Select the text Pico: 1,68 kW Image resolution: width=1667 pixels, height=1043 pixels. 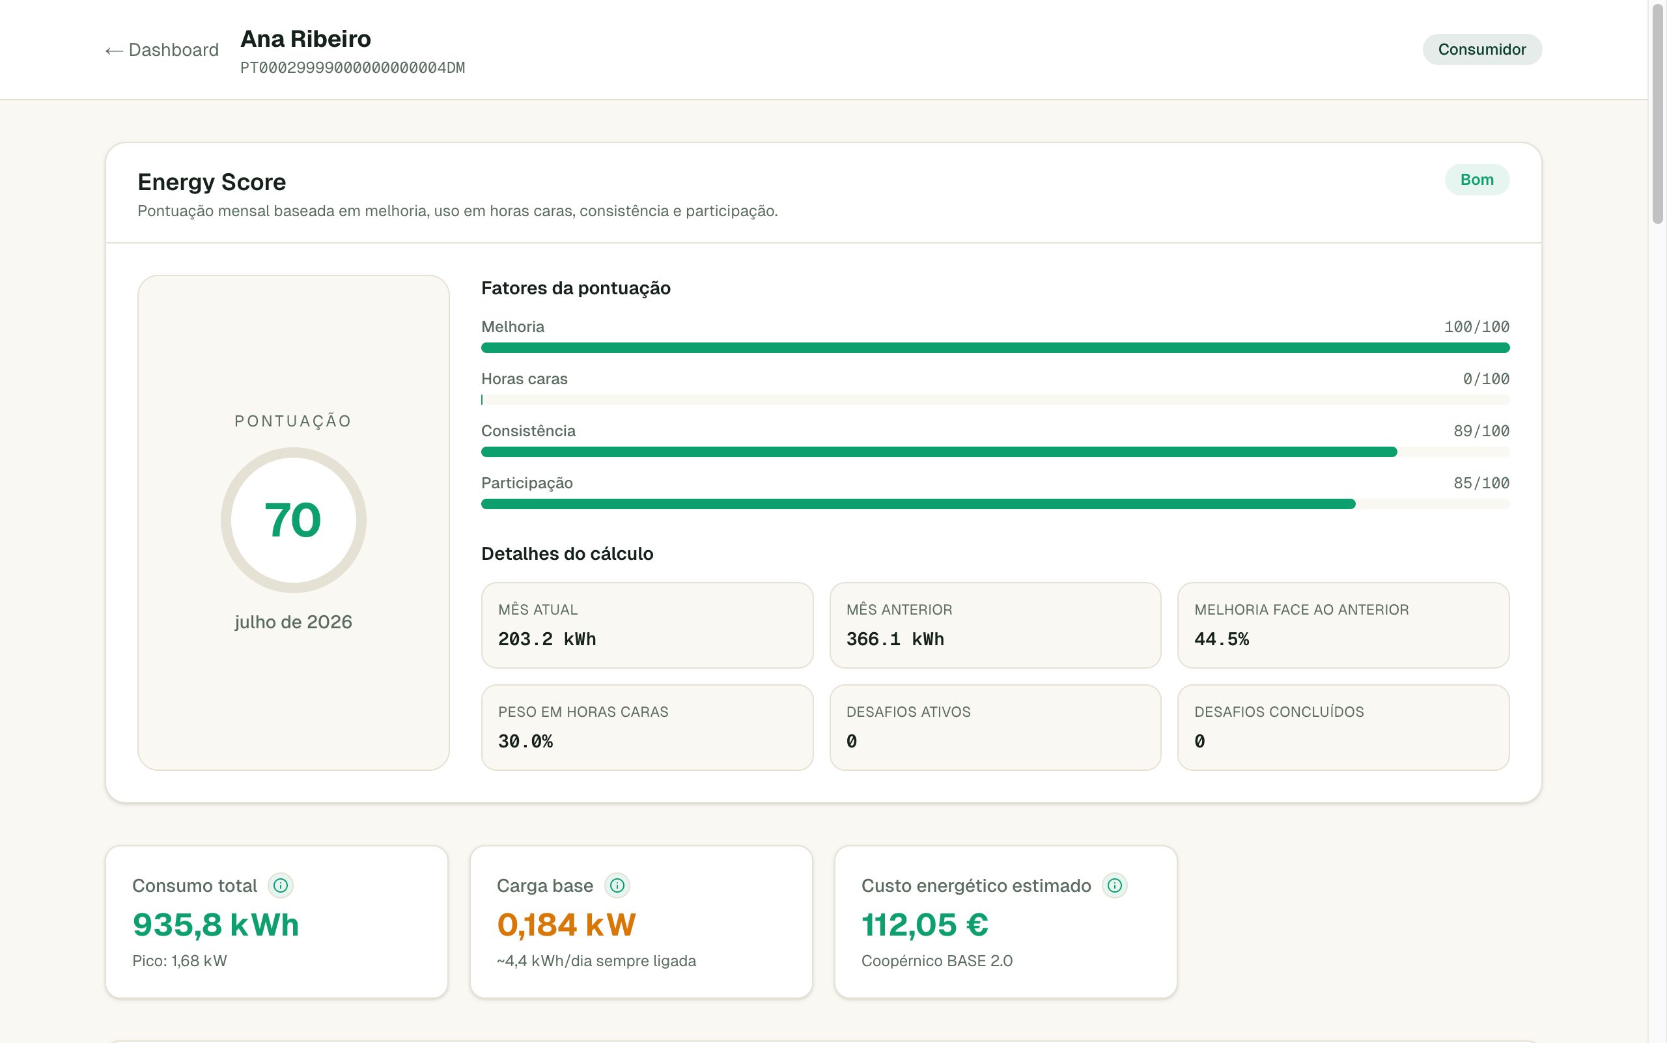pos(179,961)
